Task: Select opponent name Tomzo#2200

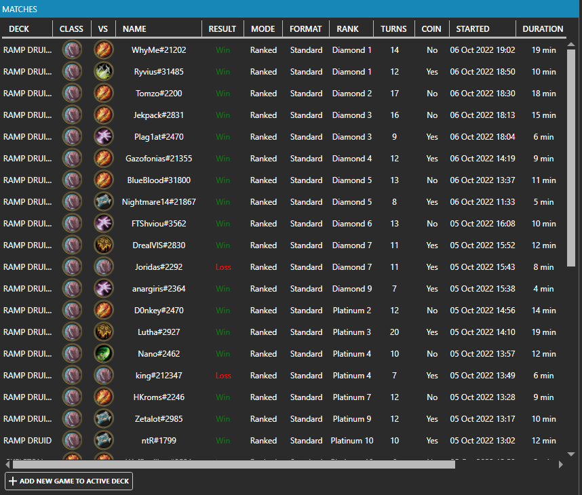Action: [159, 94]
